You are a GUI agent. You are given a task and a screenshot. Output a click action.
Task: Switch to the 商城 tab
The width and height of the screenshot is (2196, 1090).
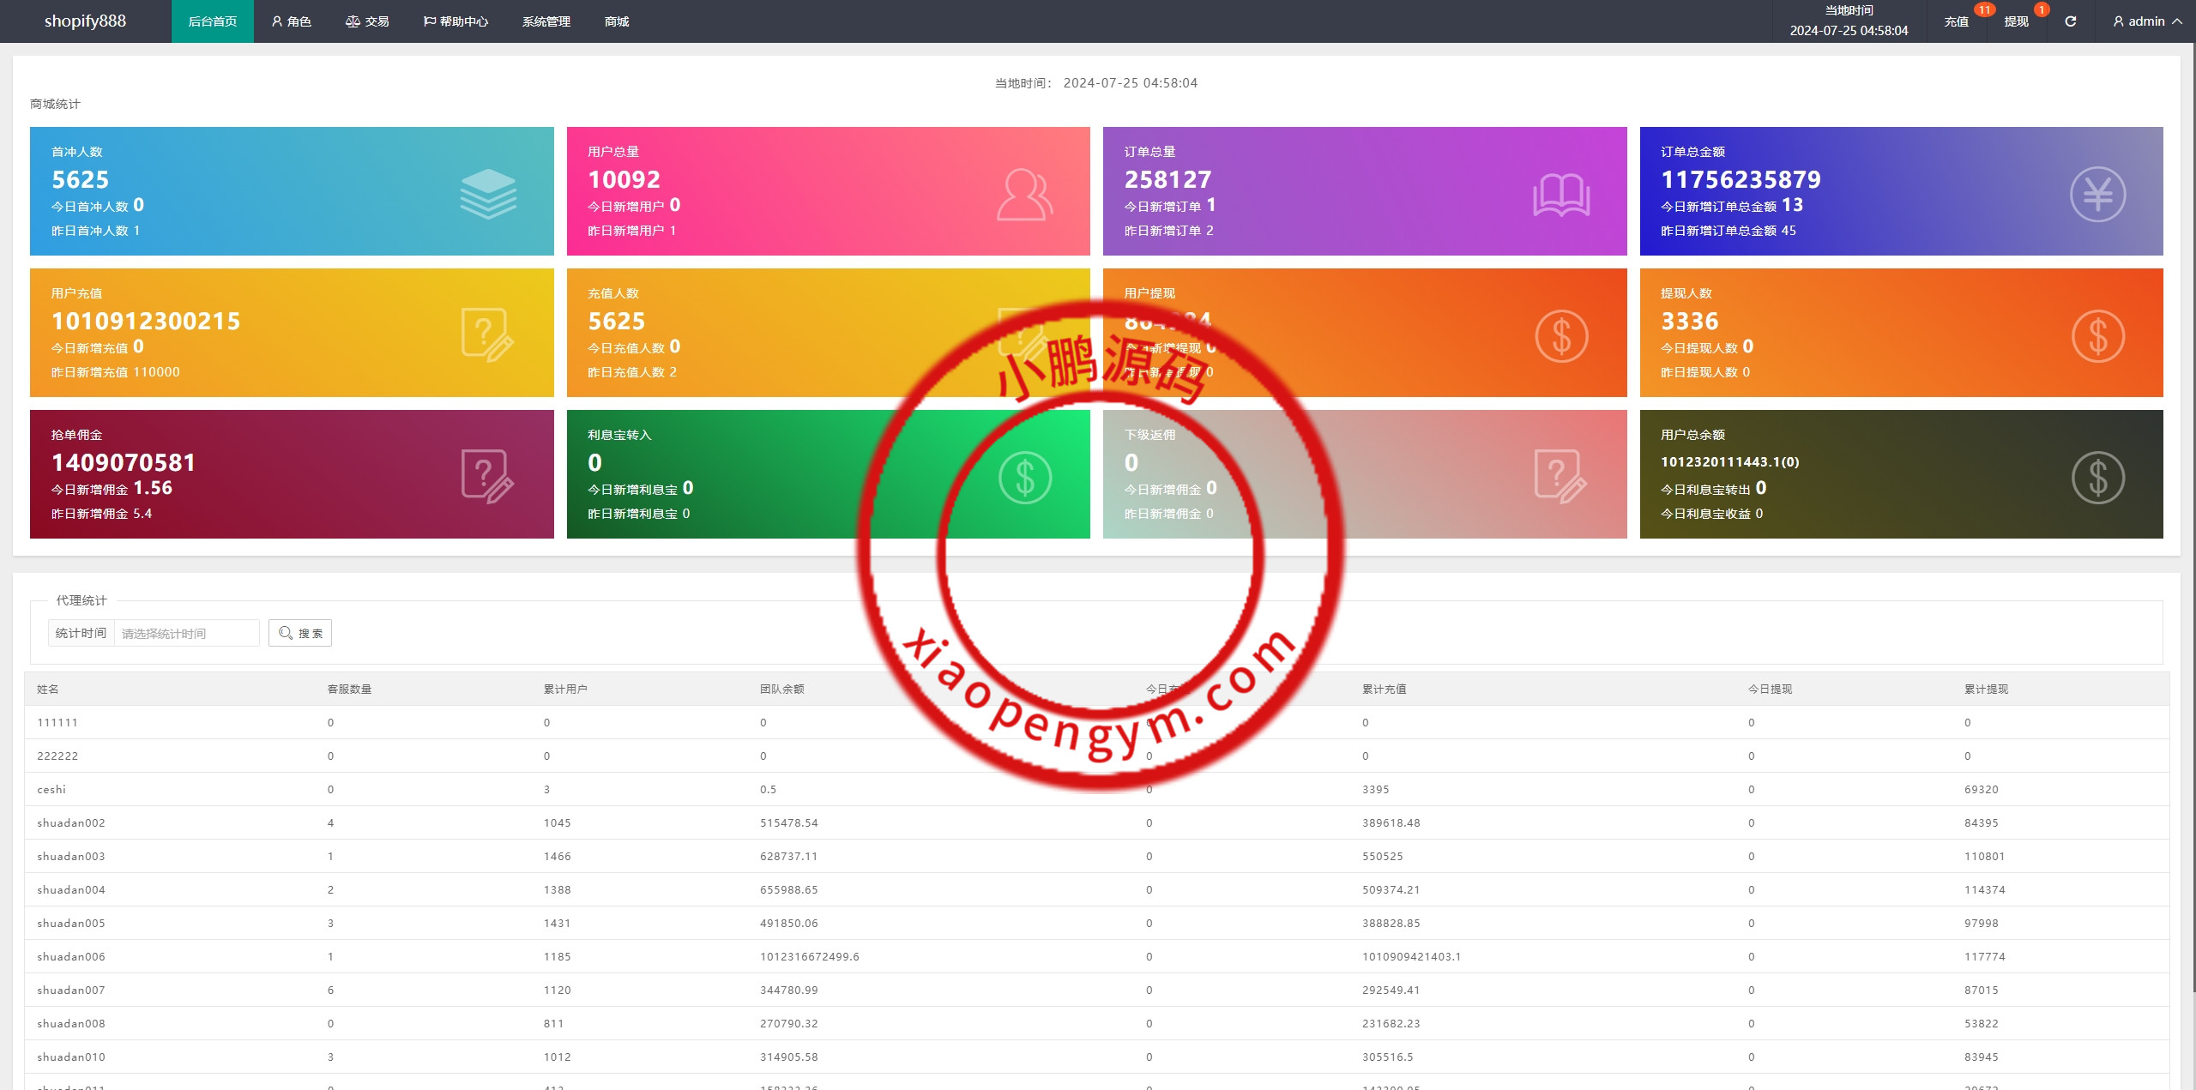point(617,21)
